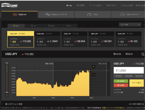
Task: Select the EUR/JPY 15分 card
Action: [74, 39]
